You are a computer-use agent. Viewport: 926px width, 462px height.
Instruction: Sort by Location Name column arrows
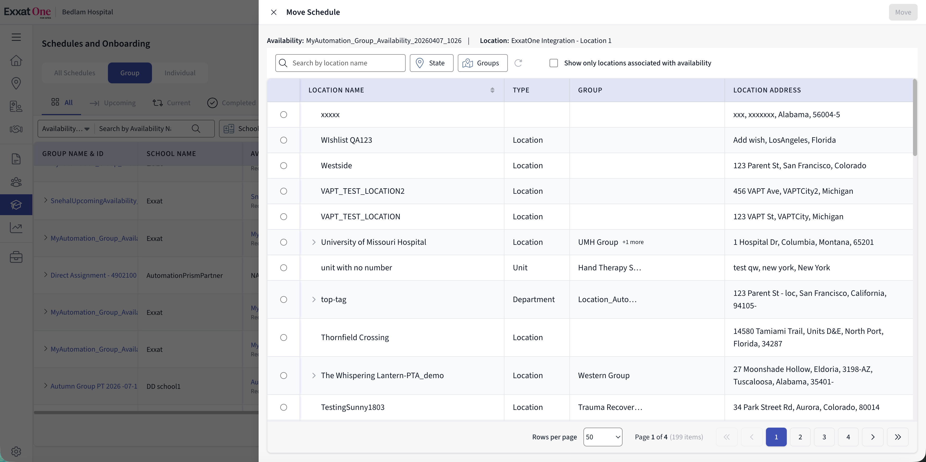[x=492, y=90]
